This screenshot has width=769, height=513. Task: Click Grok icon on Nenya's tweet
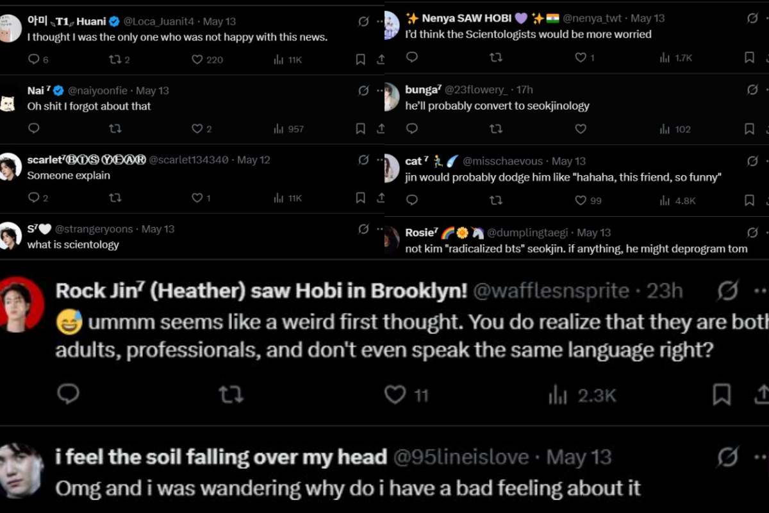752,19
